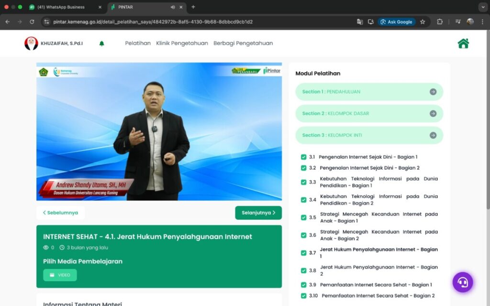Click the translate page icon
The height and width of the screenshot is (306, 490).
pos(360,22)
